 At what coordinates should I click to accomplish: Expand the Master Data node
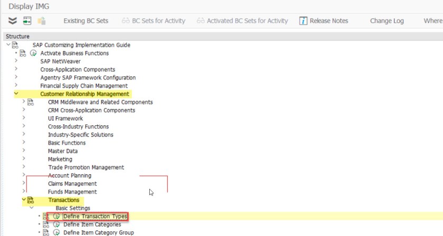pyautogui.click(x=24, y=151)
